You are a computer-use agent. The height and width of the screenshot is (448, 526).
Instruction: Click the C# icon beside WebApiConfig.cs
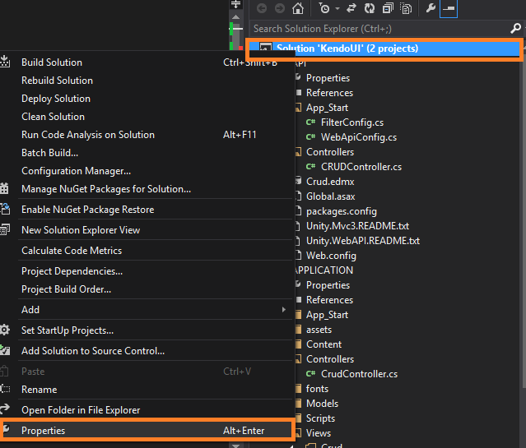pos(310,137)
